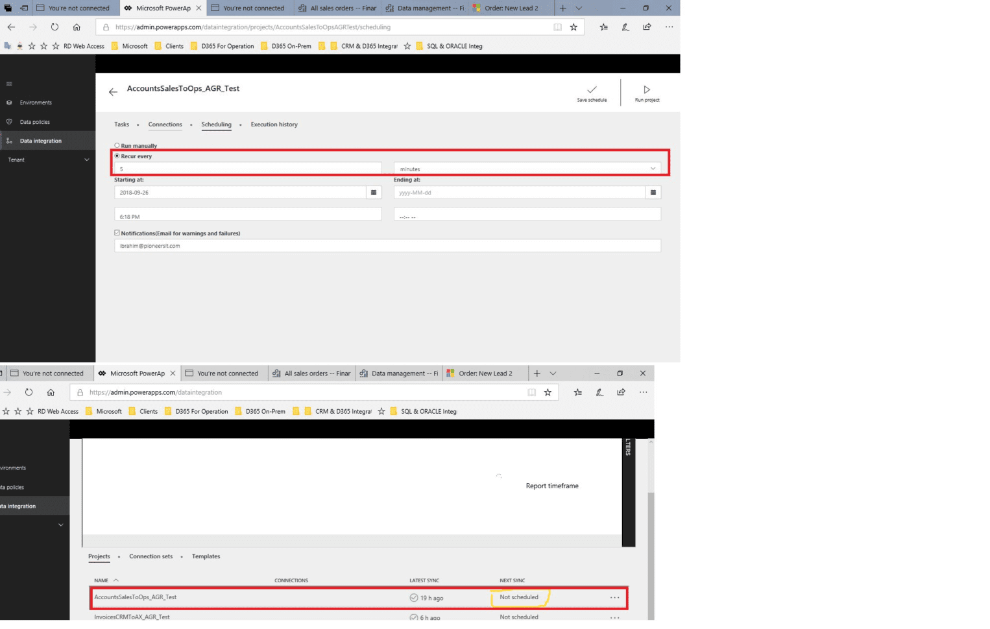Open the AccountsSalesToOps_AGR_Test project link

tap(135, 597)
